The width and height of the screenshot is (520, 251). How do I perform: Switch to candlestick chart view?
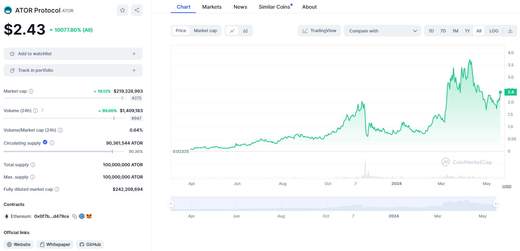tap(245, 31)
